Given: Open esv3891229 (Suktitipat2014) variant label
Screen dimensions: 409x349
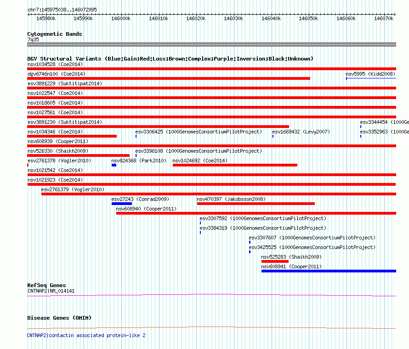Looking at the screenshot, I should click(65, 83).
